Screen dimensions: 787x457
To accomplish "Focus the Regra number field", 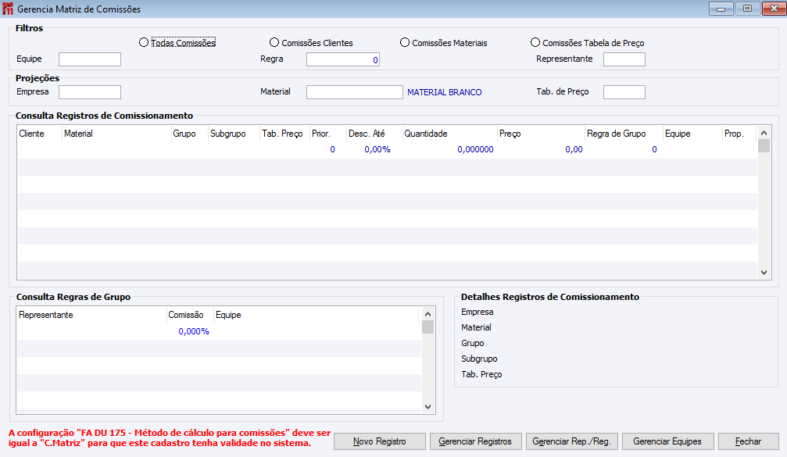I will coord(342,59).
